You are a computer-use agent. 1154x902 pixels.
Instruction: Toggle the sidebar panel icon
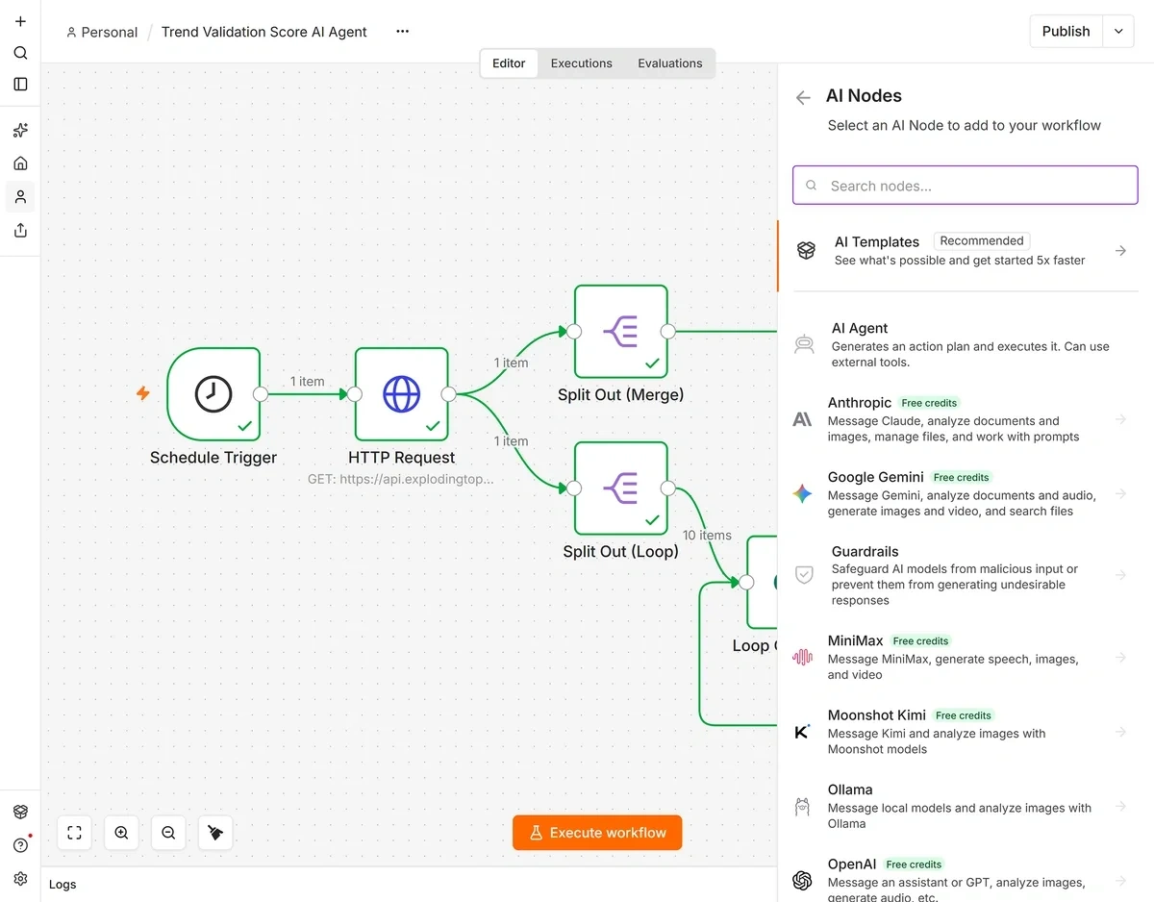(20, 85)
